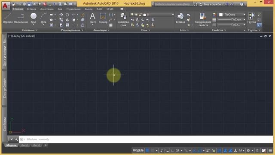275x155 pixels.
Task: Toggle lineweight display in status bar
Action: [x=208, y=150]
